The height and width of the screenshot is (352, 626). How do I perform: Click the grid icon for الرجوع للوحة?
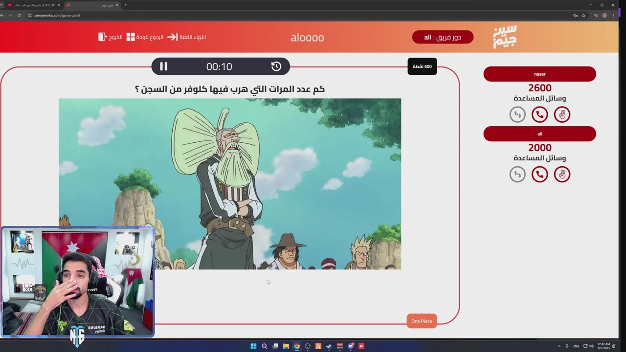pos(131,37)
